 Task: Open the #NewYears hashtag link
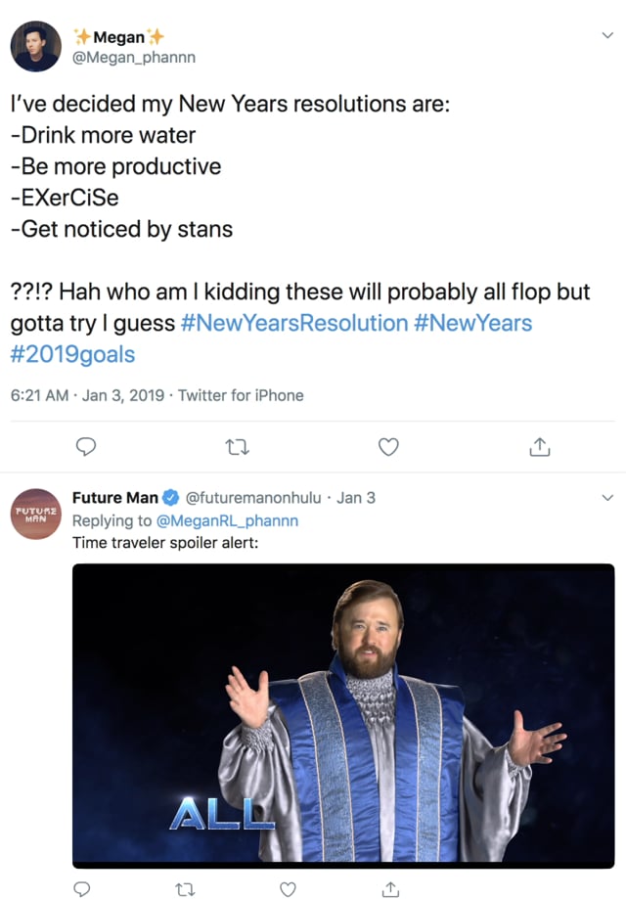(x=473, y=322)
